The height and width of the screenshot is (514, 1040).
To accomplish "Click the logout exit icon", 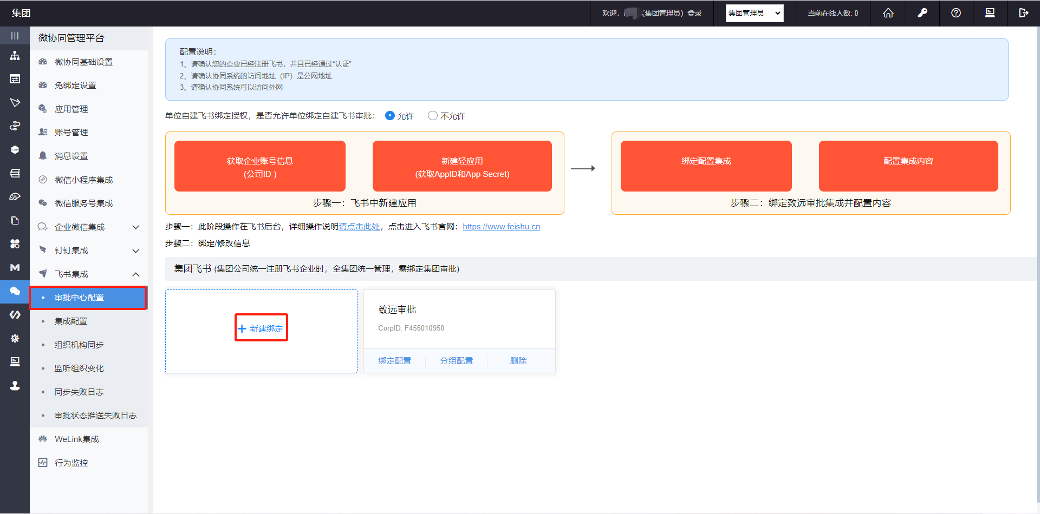I will [1023, 13].
